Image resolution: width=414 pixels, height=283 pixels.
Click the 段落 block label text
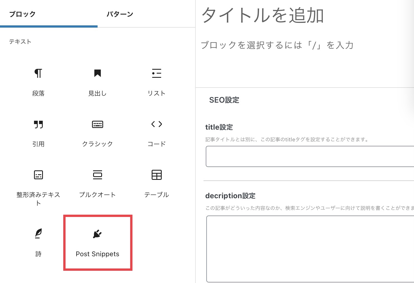(x=38, y=93)
